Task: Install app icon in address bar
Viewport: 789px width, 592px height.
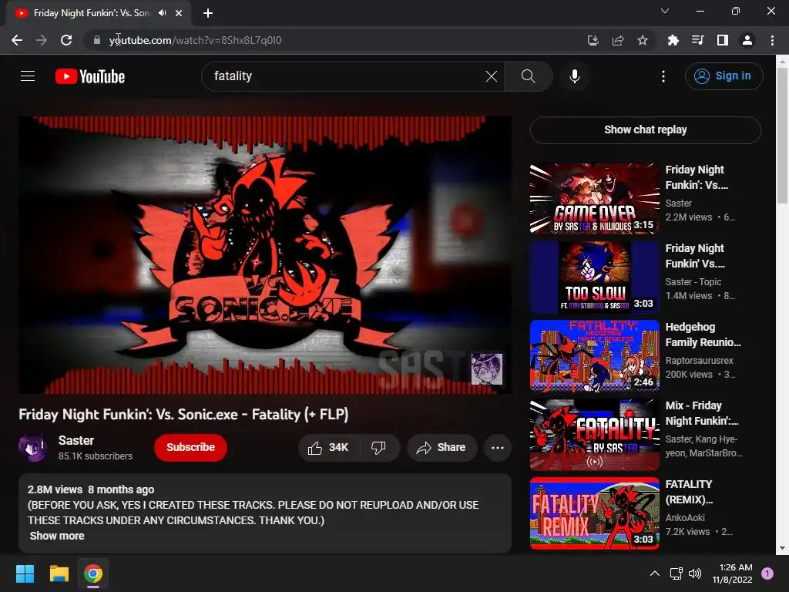Action: [x=593, y=40]
